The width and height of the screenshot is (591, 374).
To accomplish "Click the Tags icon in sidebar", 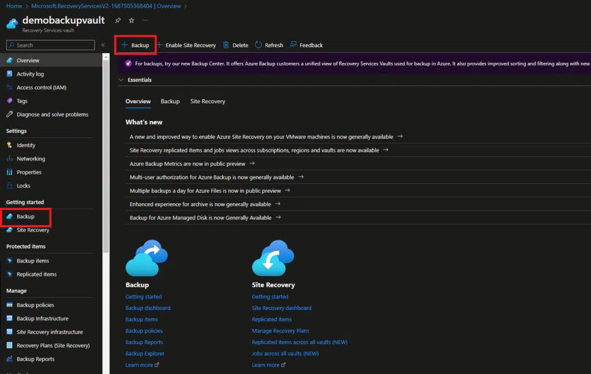I will point(9,100).
